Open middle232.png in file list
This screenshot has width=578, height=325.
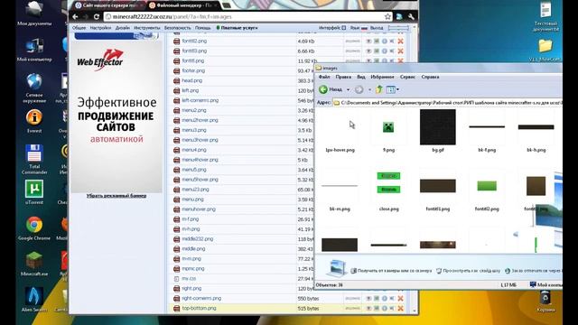198,238
